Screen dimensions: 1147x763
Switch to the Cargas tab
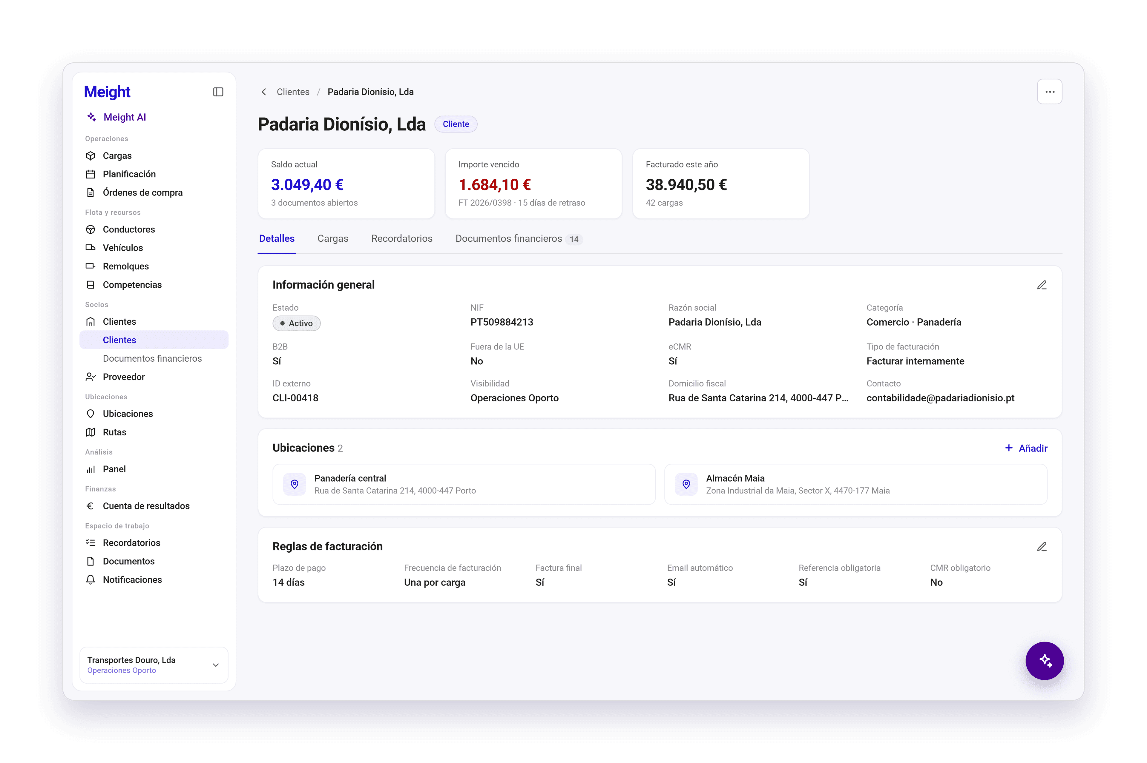point(333,239)
